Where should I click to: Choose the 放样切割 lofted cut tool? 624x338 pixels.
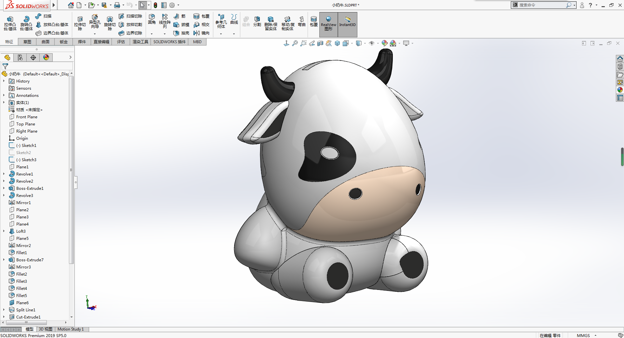pos(130,24)
